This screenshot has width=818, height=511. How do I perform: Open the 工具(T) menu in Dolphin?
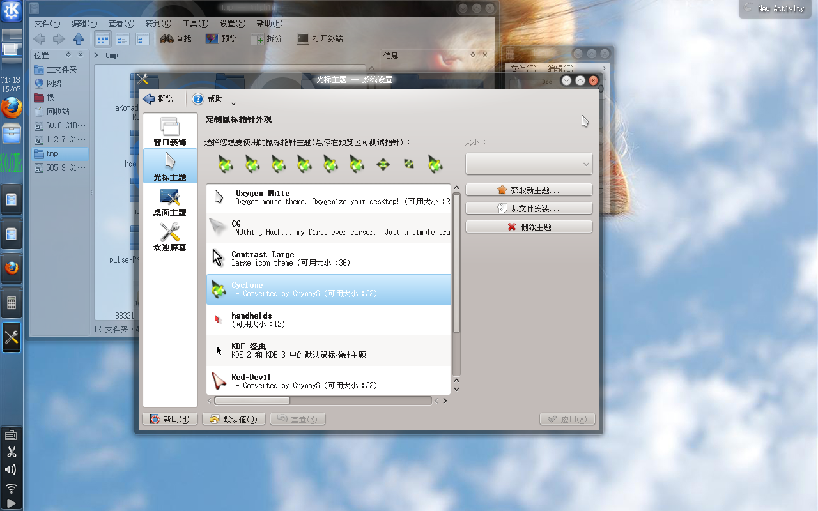tap(196, 23)
